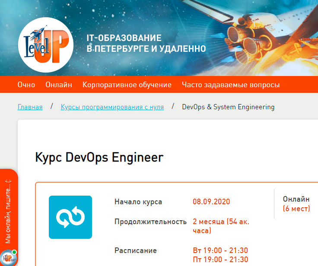Click DevOps & System Engineering breadcrumb text
The image size is (318, 266).
(228, 107)
